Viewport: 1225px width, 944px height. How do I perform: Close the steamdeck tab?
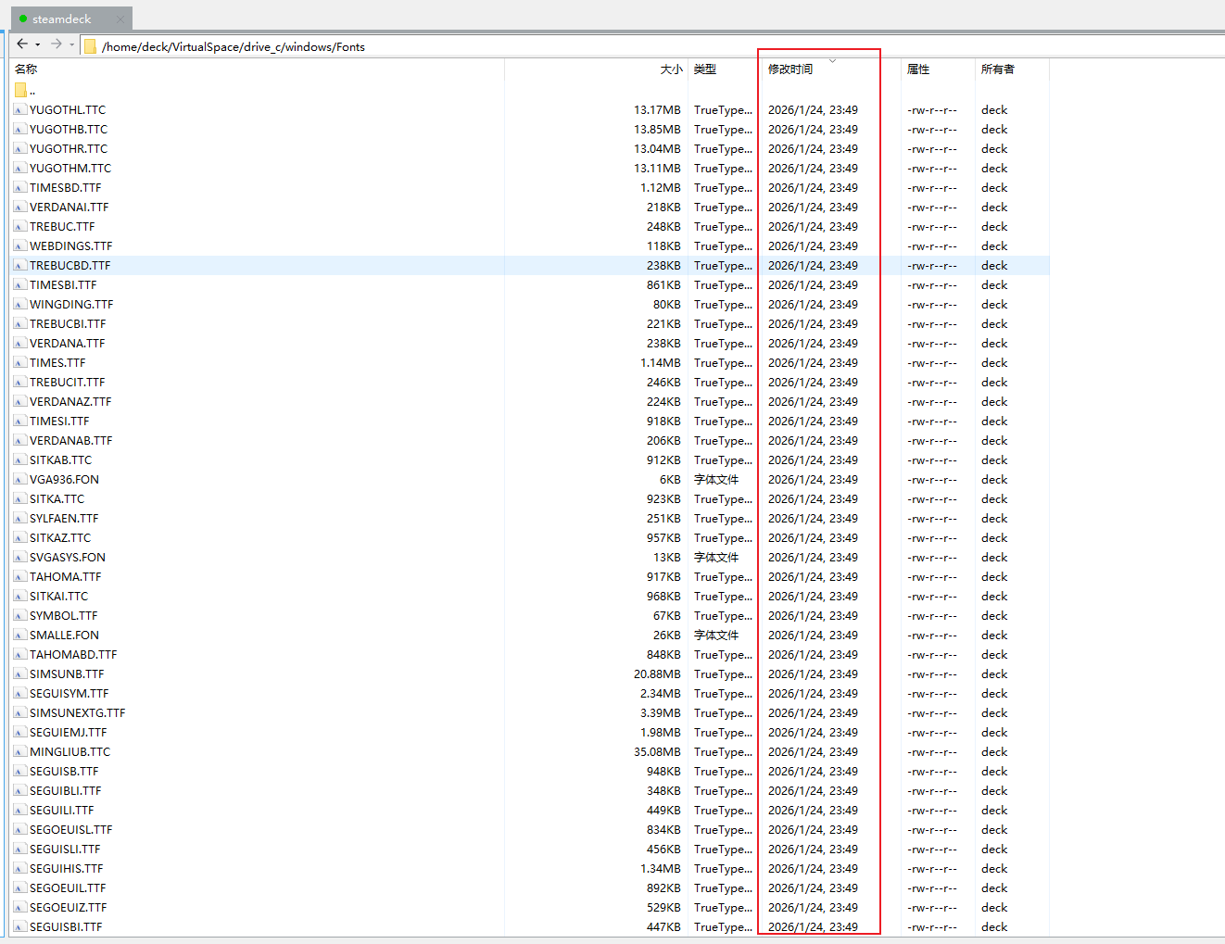coord(120,19)
